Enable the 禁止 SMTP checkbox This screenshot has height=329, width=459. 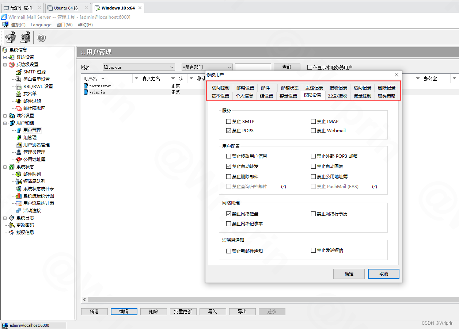tap(228, 121)
